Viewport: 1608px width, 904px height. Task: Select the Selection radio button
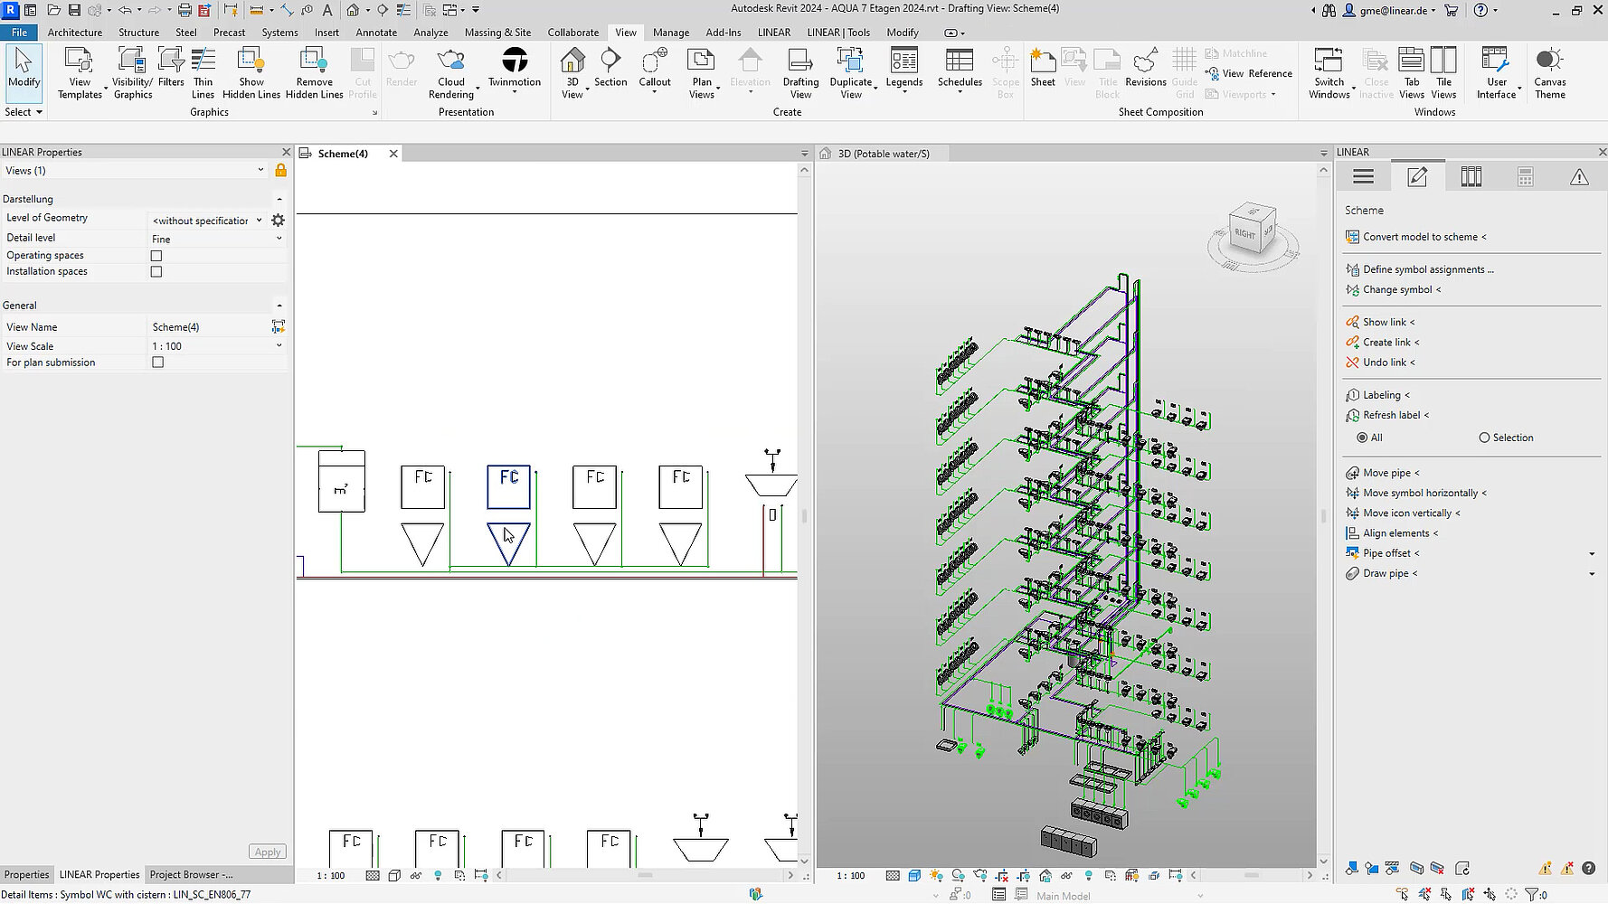(x=1484, y=438)
